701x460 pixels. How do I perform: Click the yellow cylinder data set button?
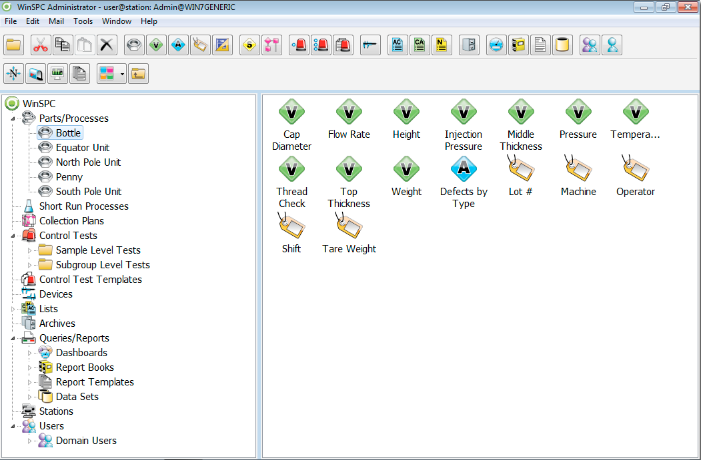click(x=562, y=45)
